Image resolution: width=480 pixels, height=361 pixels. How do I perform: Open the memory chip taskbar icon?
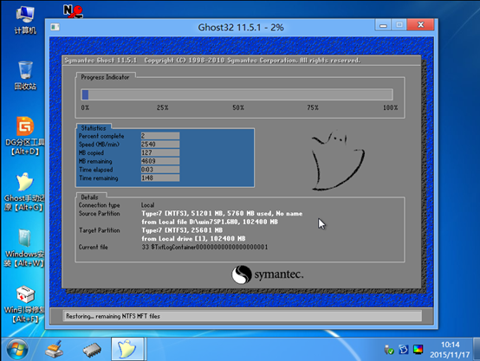tap(92, 350)
